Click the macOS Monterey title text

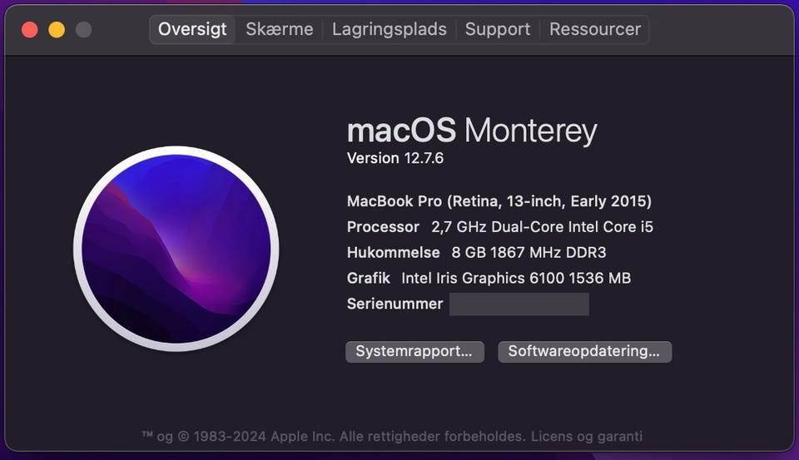(x=471, y=131)
